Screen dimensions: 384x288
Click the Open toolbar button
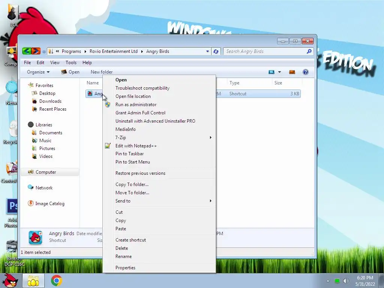[x=70, y=72]
